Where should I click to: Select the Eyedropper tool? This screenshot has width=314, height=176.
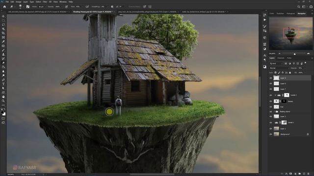[3, 42]
